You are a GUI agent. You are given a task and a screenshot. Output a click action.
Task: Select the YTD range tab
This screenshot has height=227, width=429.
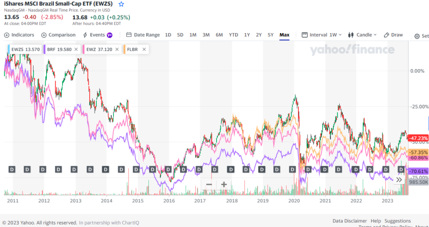[x=233, y=35]
